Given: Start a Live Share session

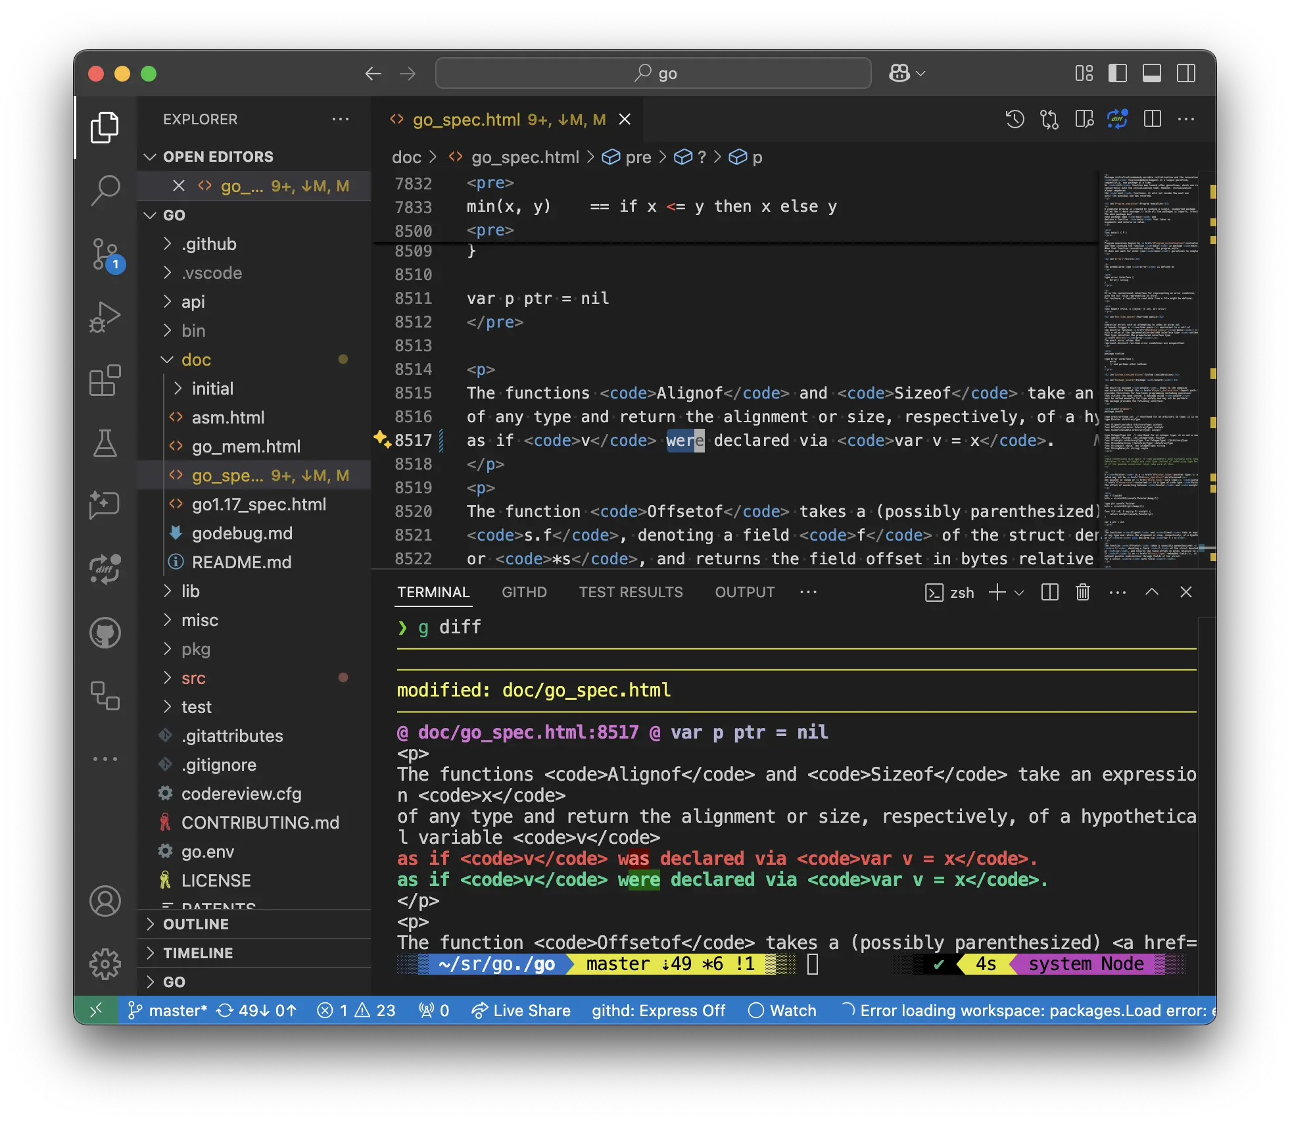Looking at the screenshot, I should pyautogui.click(x=521, y=1010).
